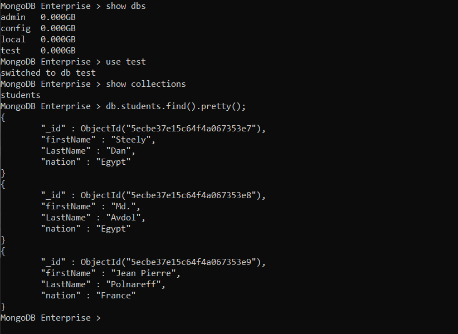Screen dimensions: 458x334
Task: Click the LastName value "Dan"
Action: point(118,151)
